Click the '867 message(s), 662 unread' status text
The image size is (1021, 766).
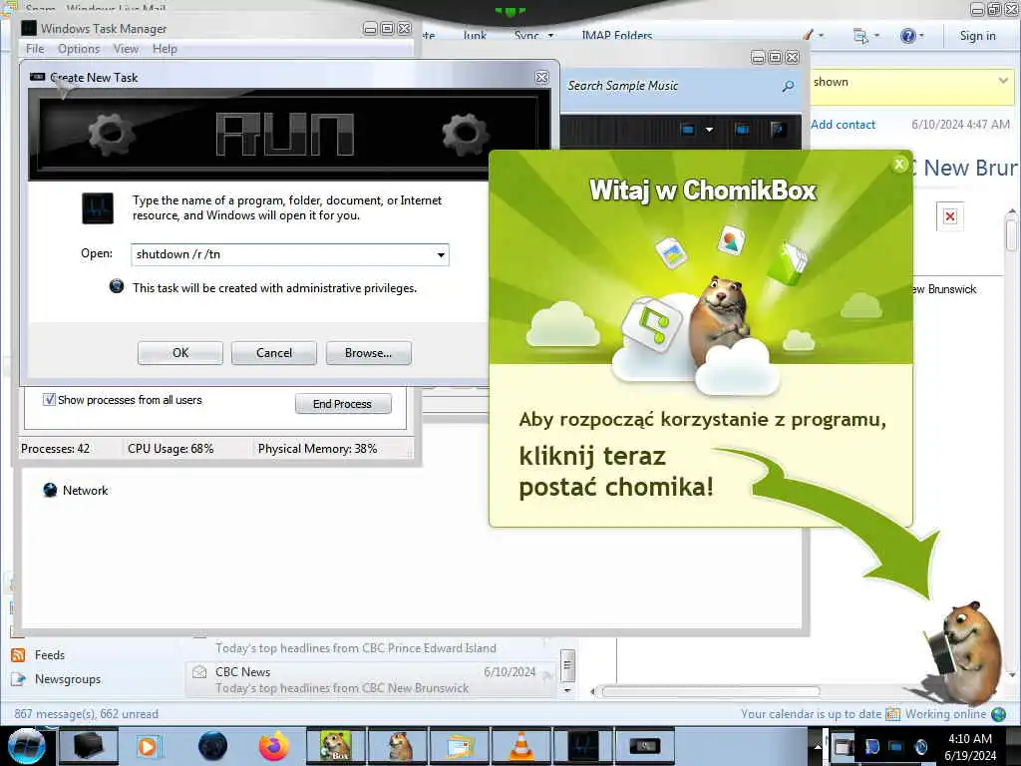[x=86, y=714]
